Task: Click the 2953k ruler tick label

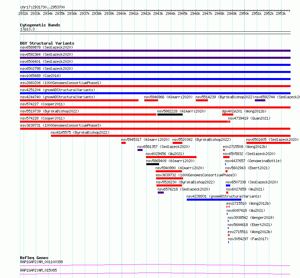Action: (281, 14)
